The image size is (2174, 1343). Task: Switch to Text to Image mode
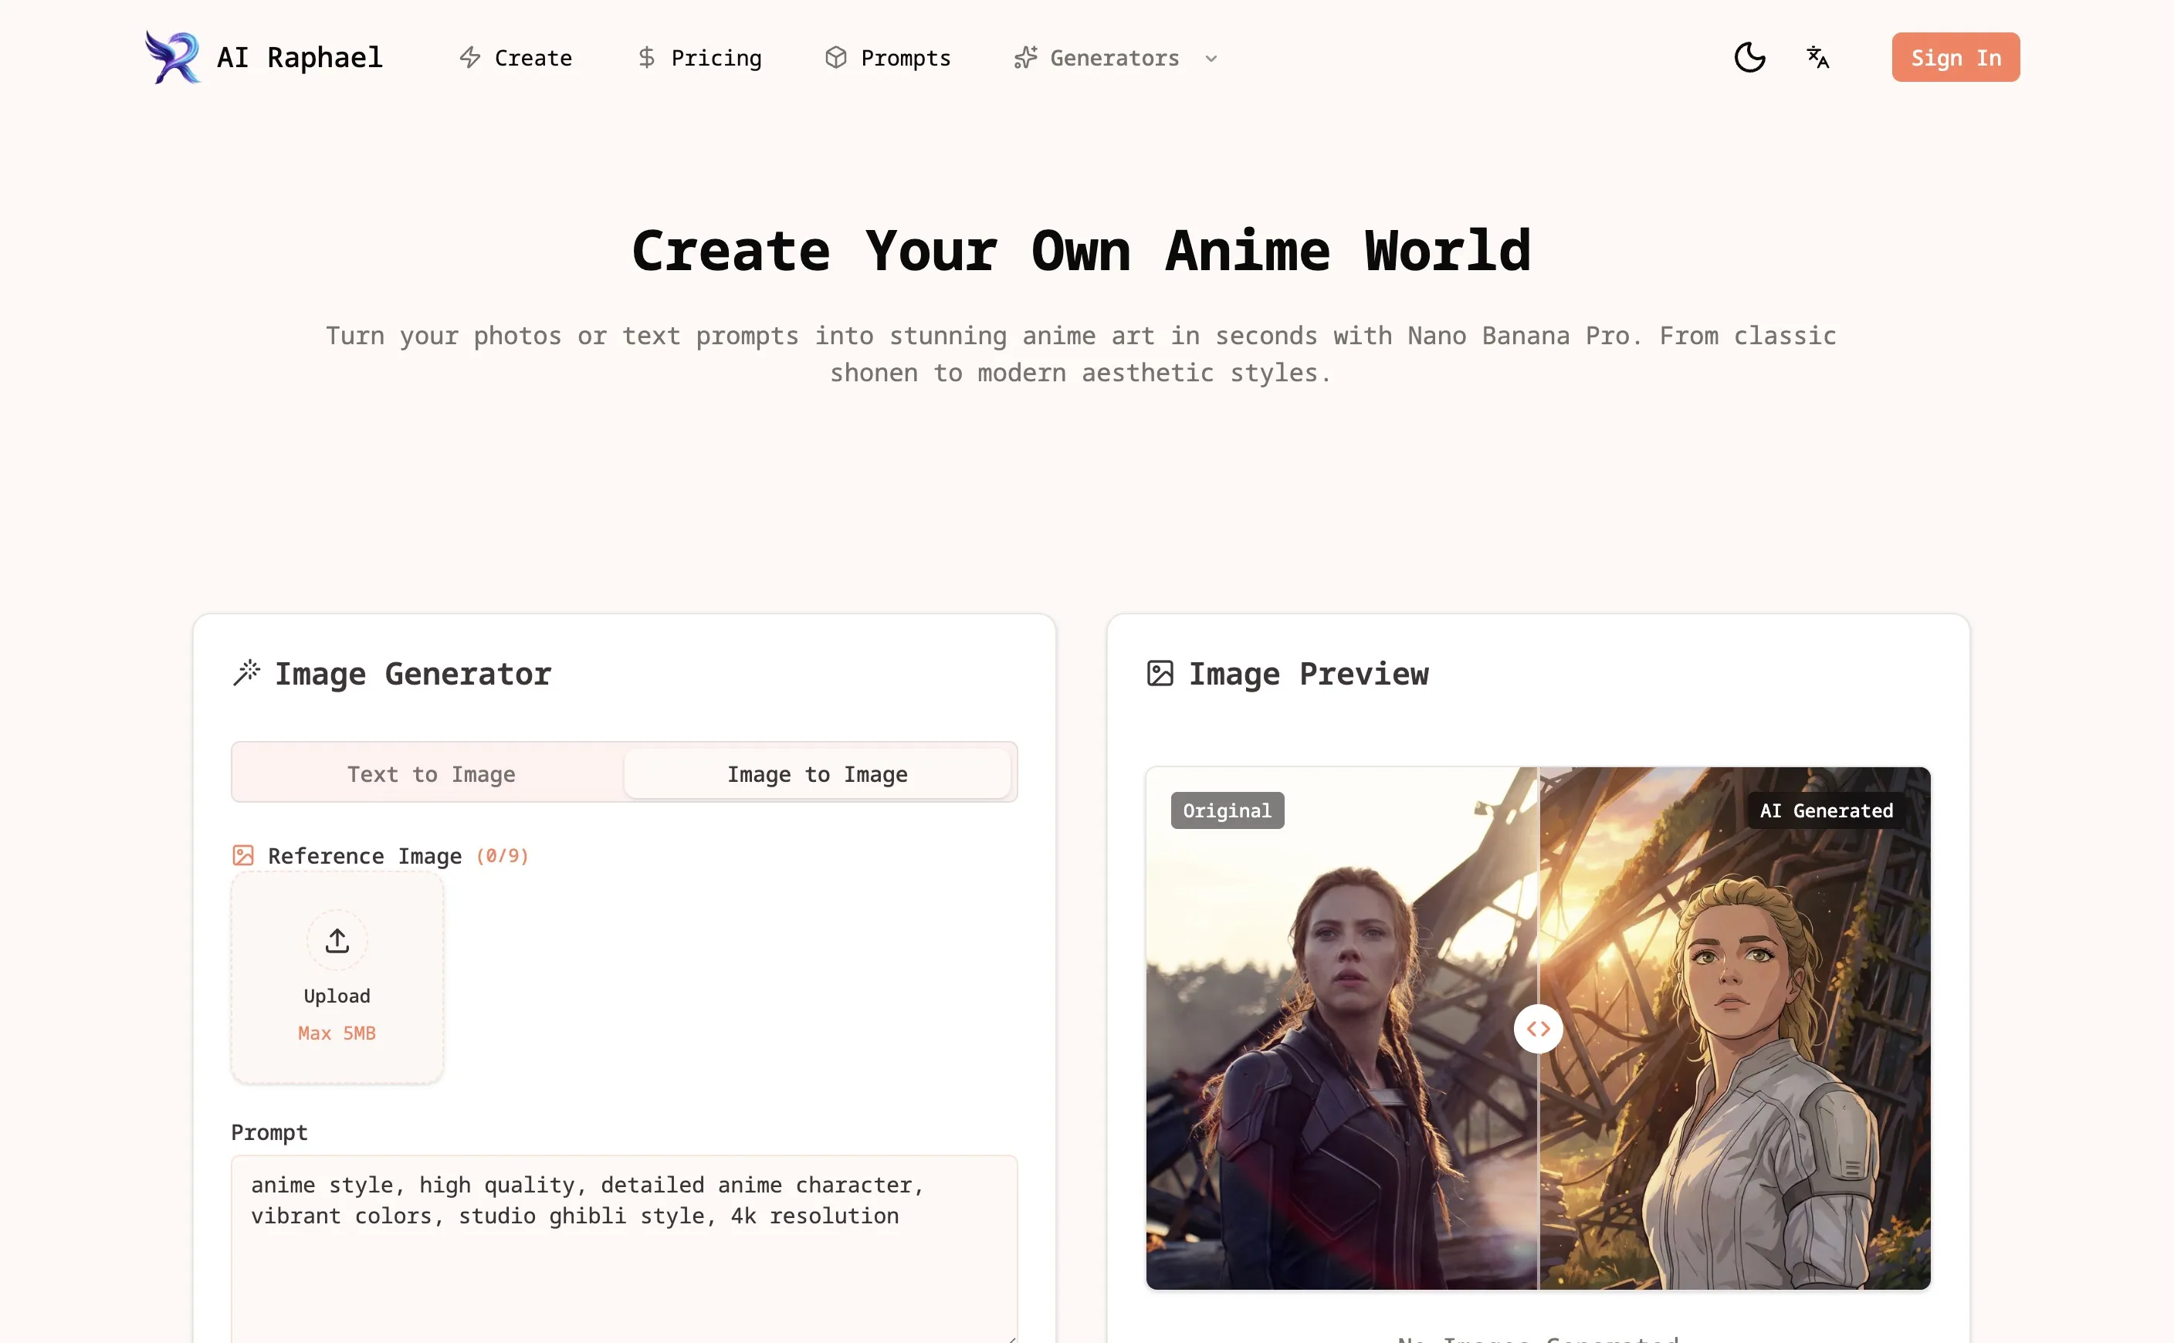tap(431, 773)
